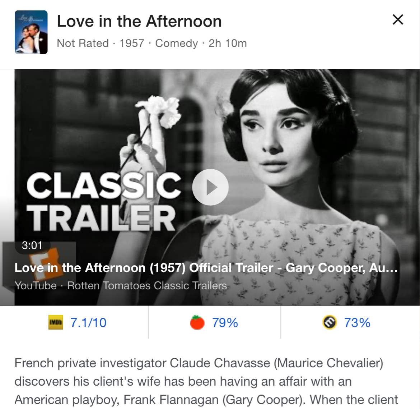This screenshot has width=420, height=409.
Task: Click the Comedy genre label
Action: pyautogui.click(x=177, y=43)
